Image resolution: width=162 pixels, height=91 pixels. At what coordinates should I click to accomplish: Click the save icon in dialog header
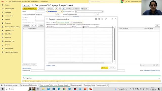click(x=96, y=19)
